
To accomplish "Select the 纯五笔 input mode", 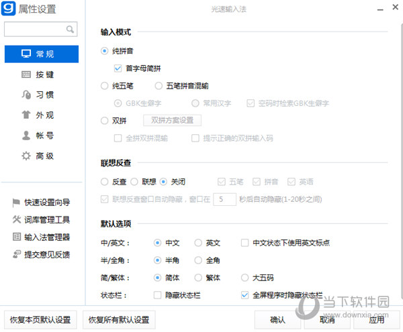I will 104,86.
